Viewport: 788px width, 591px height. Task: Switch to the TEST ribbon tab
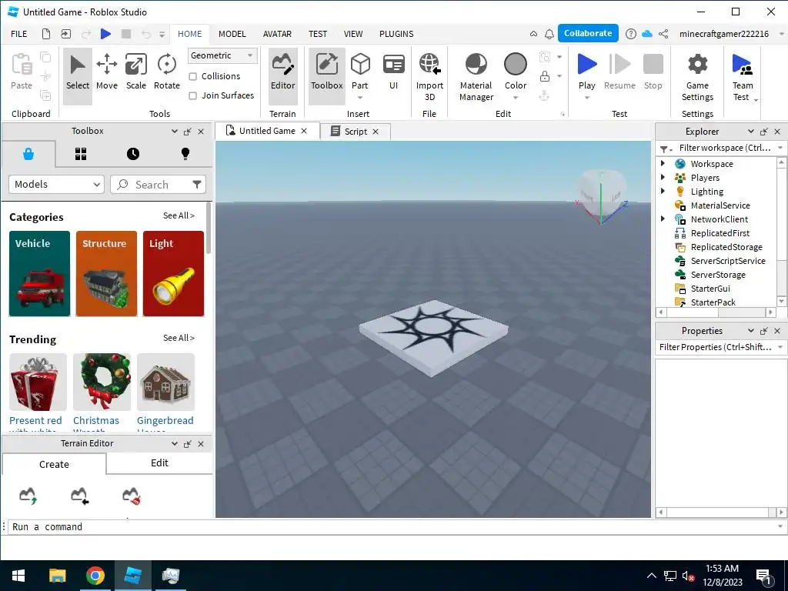[318, 34]
